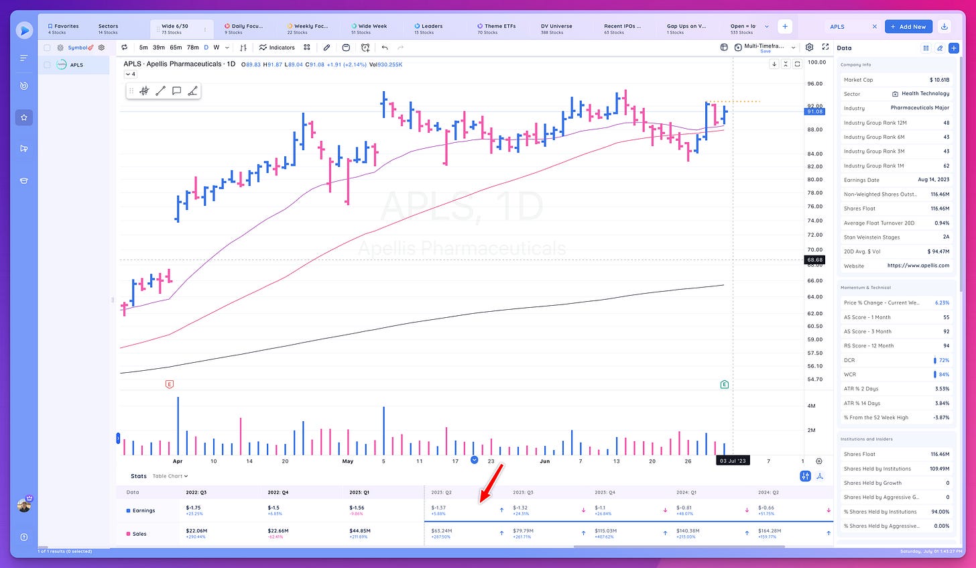Collapse the chart pane arrows icon
976x568 pixels.
click(786, 64)
